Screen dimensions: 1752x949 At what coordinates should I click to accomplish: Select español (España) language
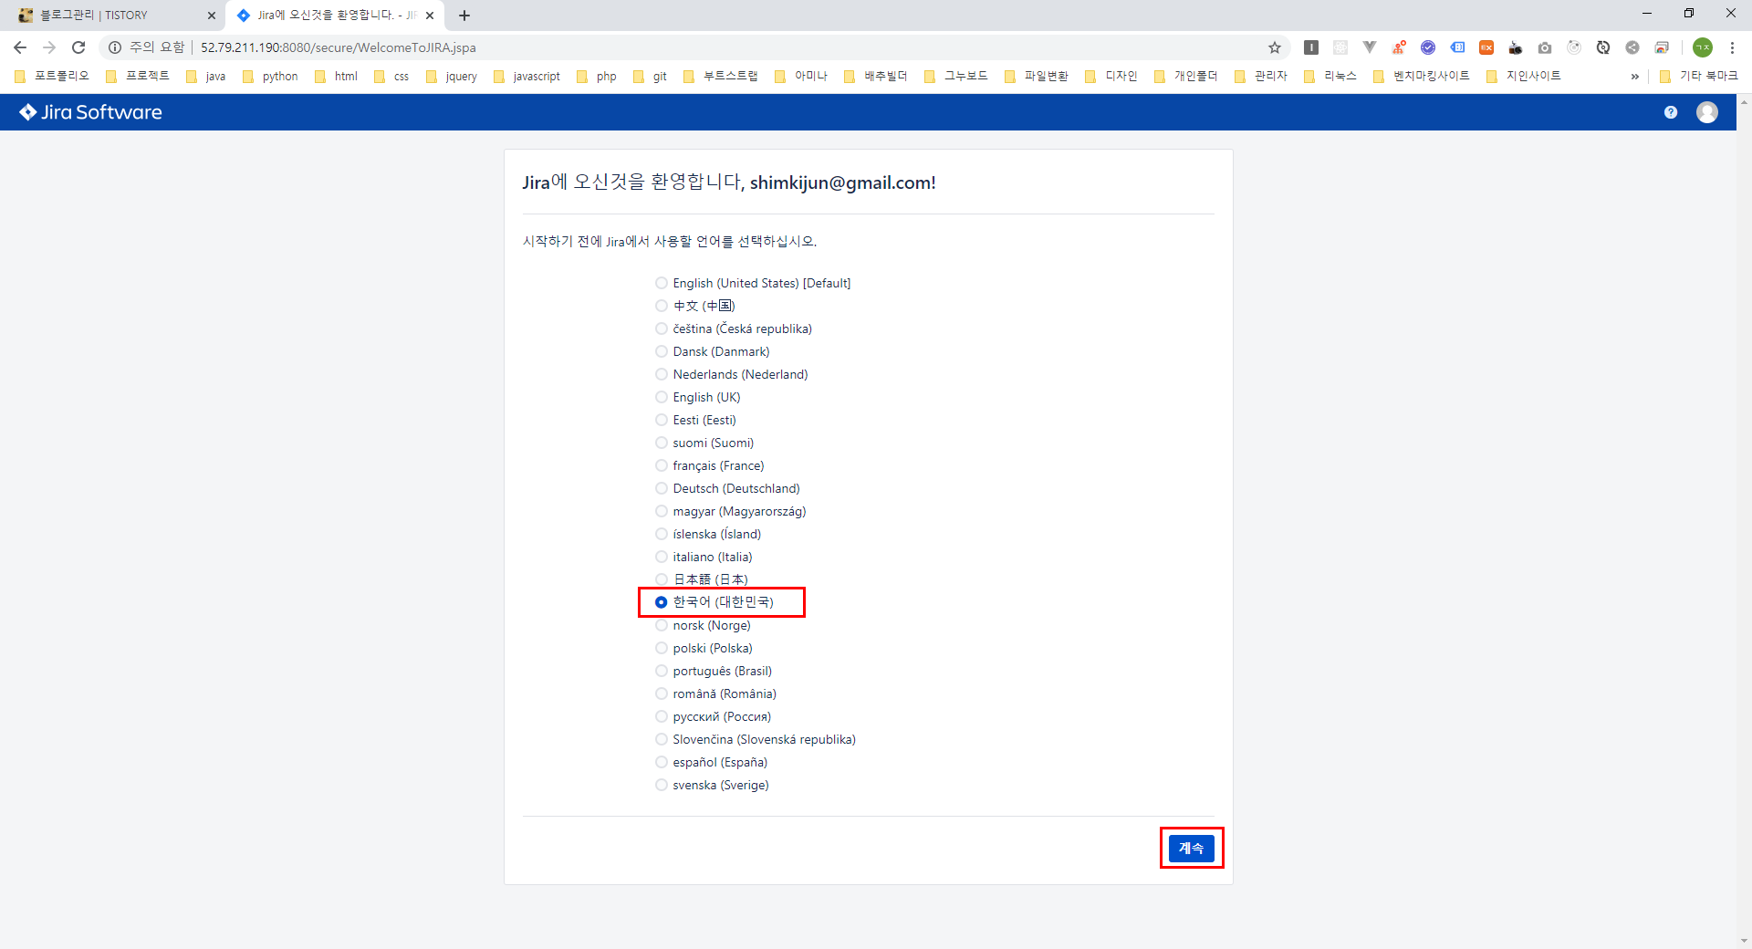(662, 762)
